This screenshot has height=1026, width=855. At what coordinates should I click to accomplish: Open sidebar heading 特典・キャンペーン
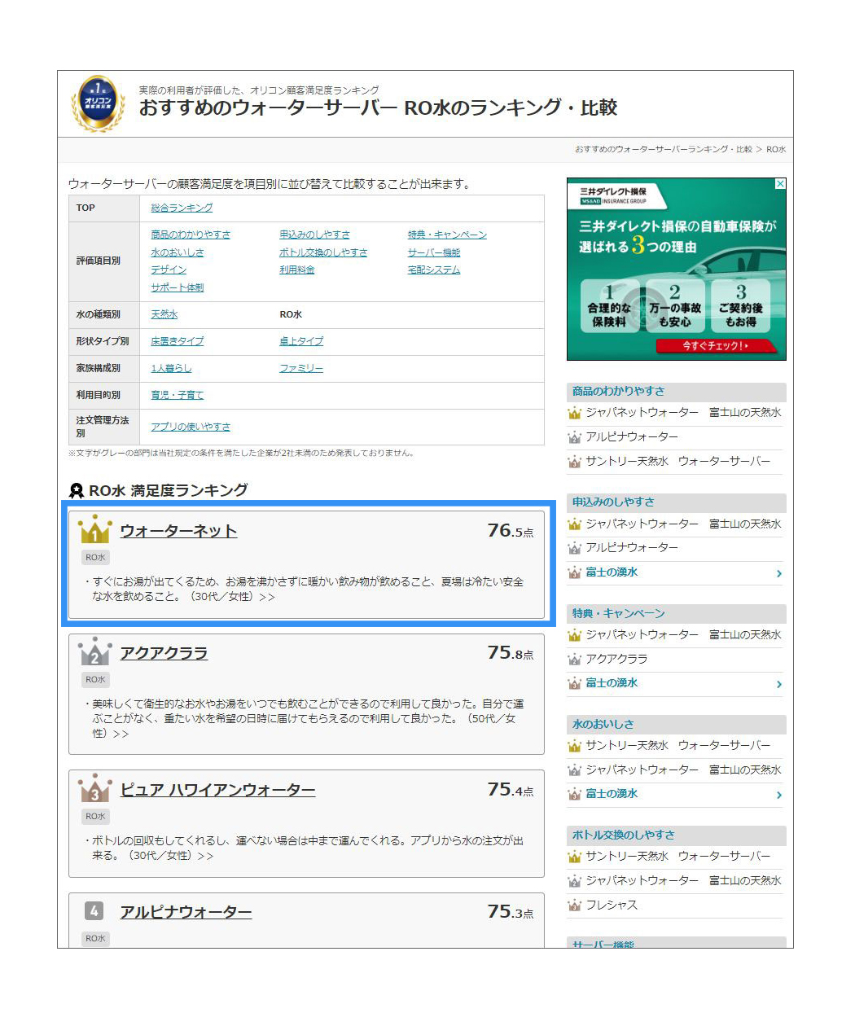point(618,613)
